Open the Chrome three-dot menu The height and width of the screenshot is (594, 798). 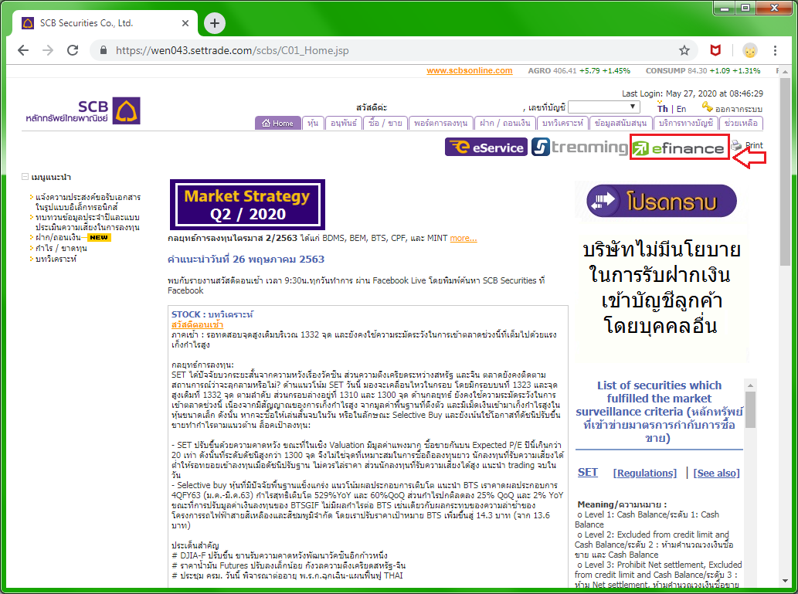pyautogui.click(x=775, y=50)
